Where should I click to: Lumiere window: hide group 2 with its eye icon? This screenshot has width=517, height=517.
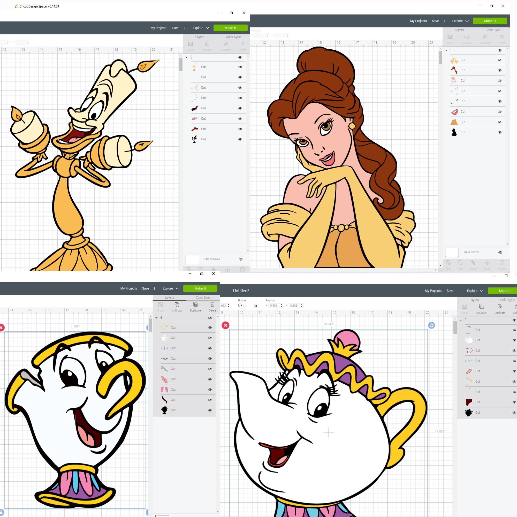(240, 57)
